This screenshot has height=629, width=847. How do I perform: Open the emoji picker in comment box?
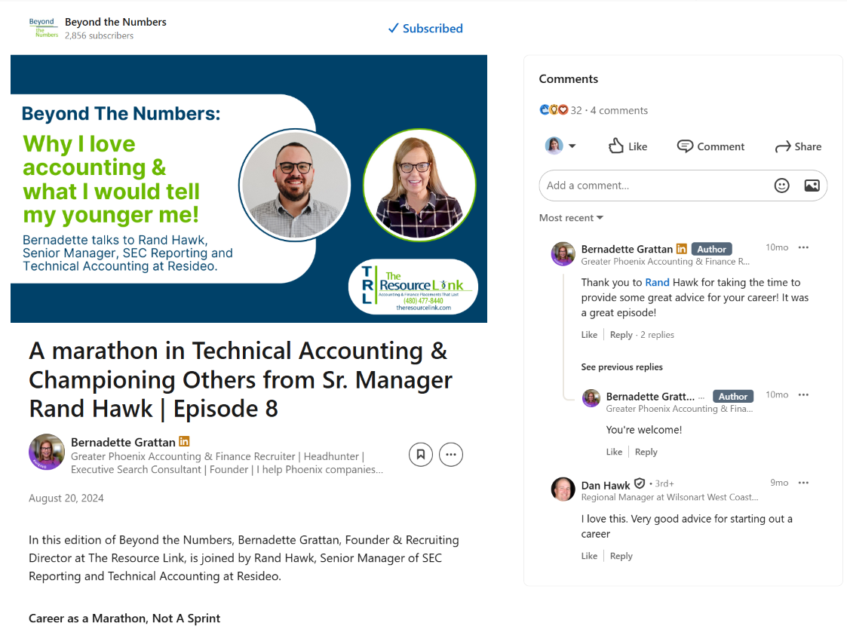pyautogui.click(x=781, y=186)
